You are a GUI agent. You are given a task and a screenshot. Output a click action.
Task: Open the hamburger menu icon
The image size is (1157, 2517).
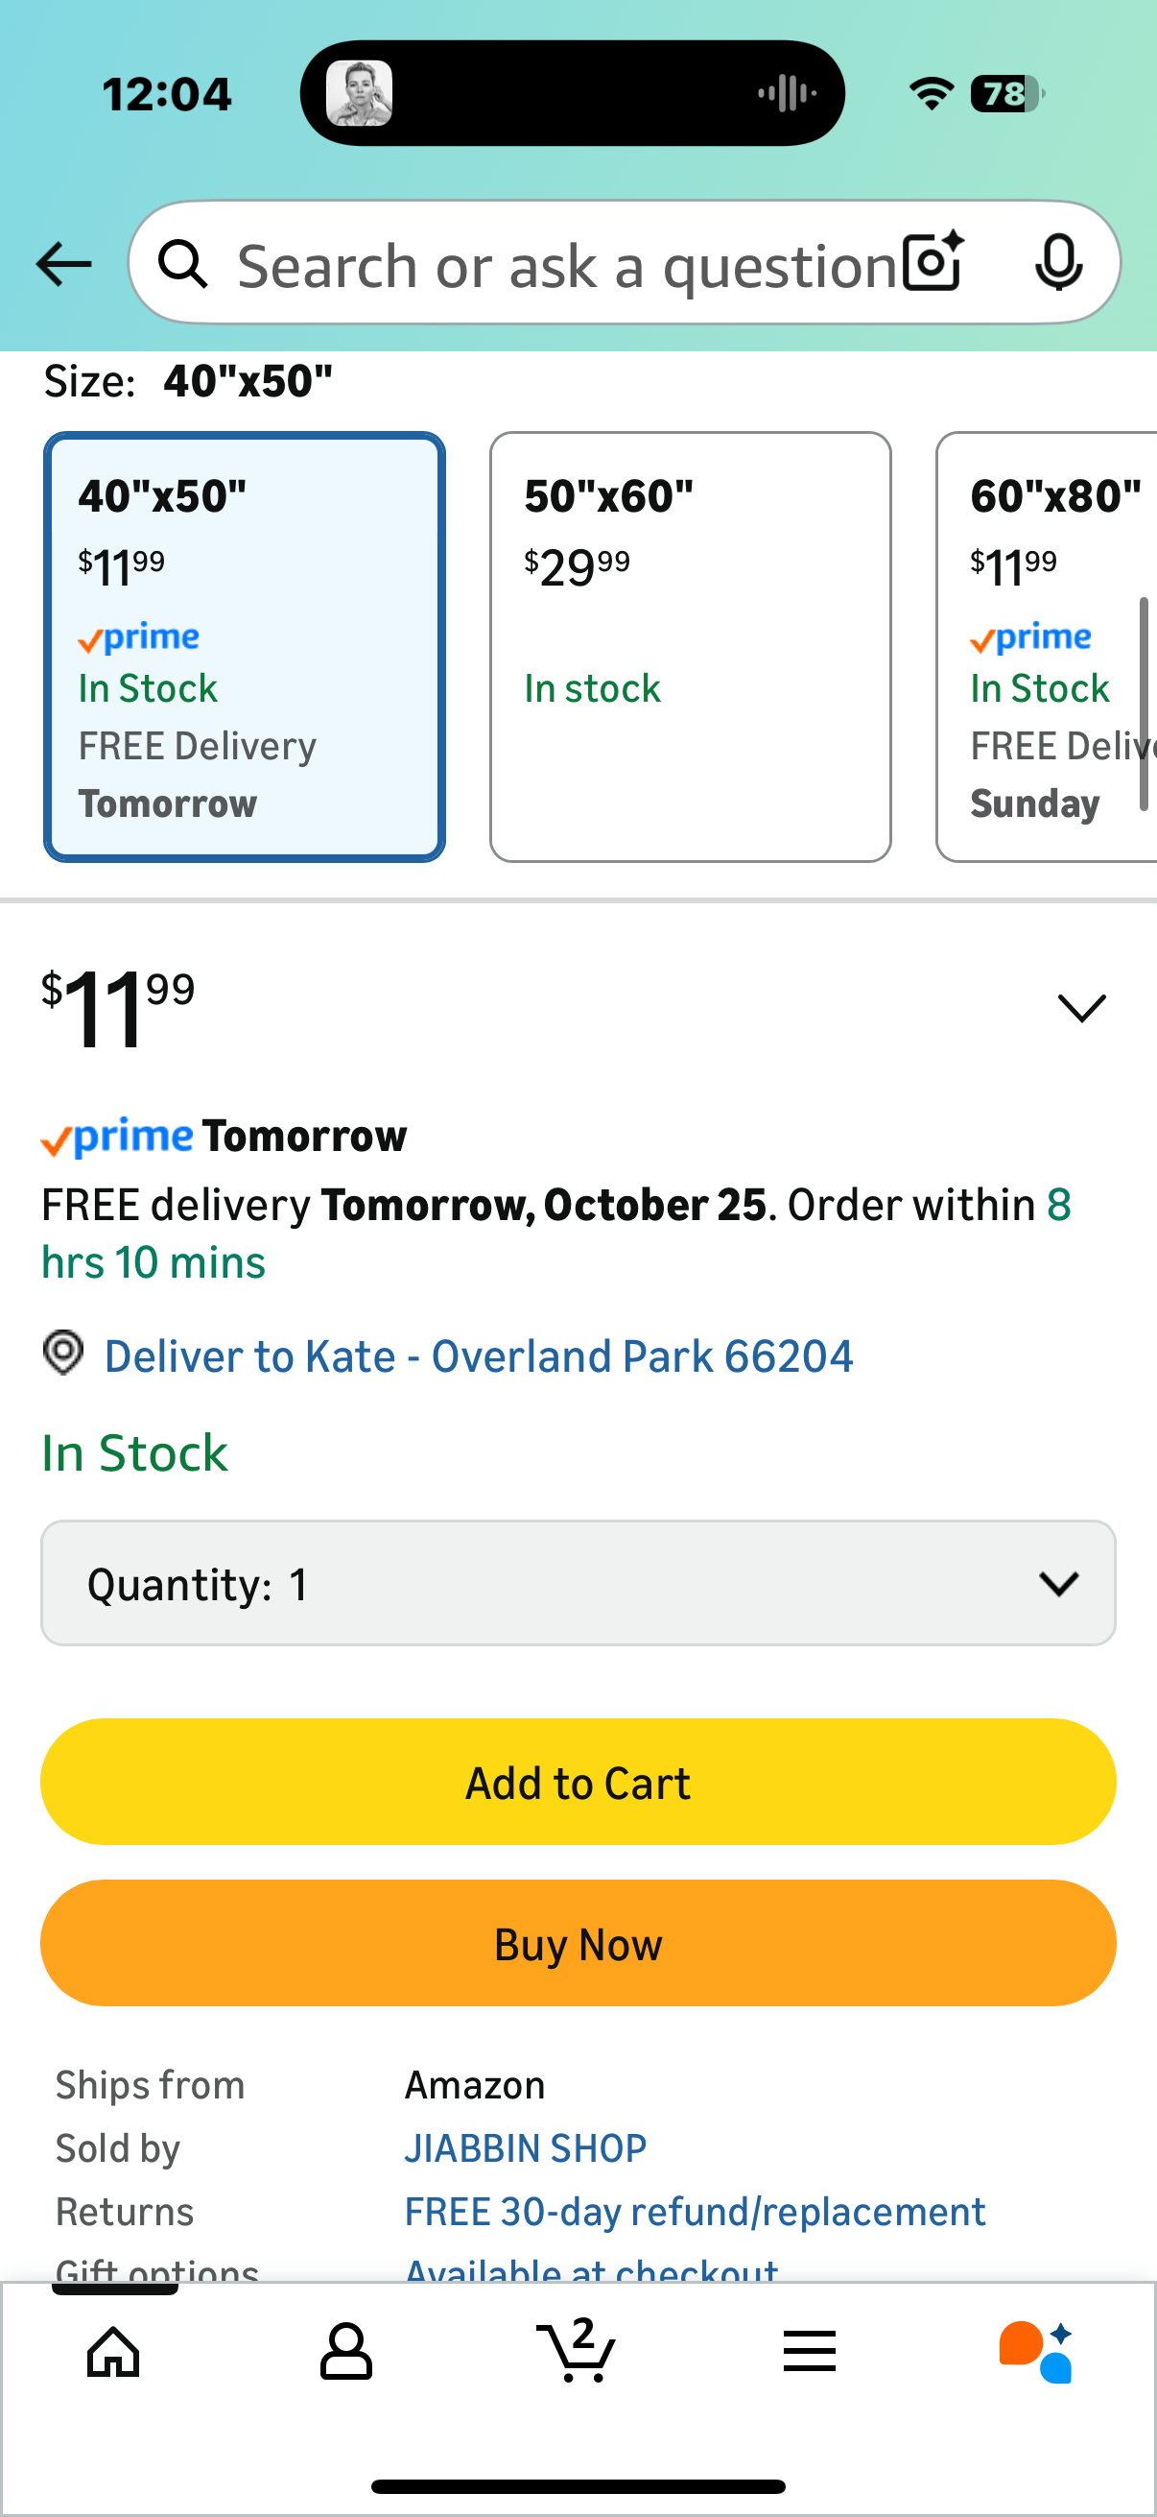(x=809, y=2351)
